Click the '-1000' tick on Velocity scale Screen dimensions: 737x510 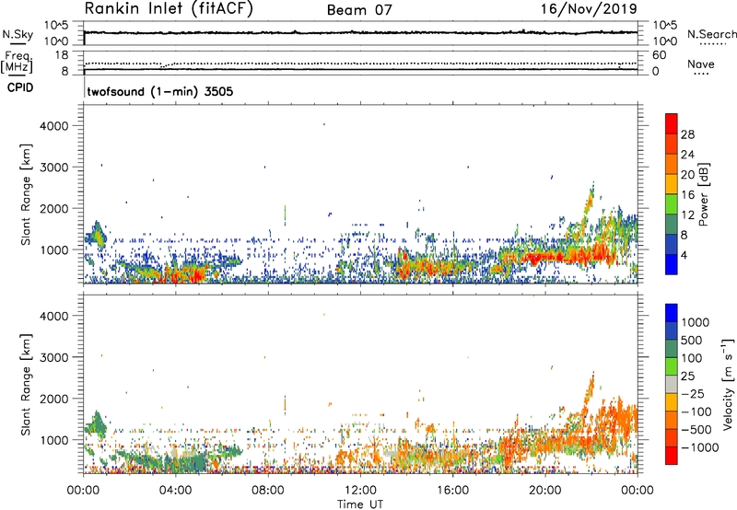pos(700,447)
